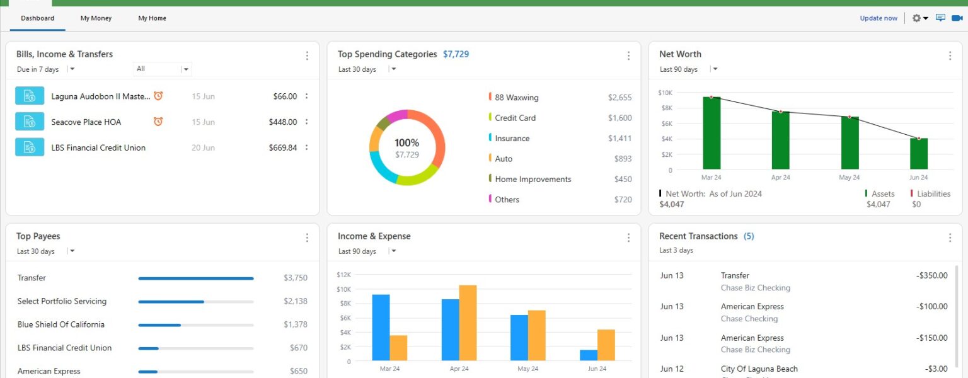This screenshot has width=968, height=378.
Task: Click the feedback speech-bubble icon
Action: pyautogui.click(x=939, y=18)
